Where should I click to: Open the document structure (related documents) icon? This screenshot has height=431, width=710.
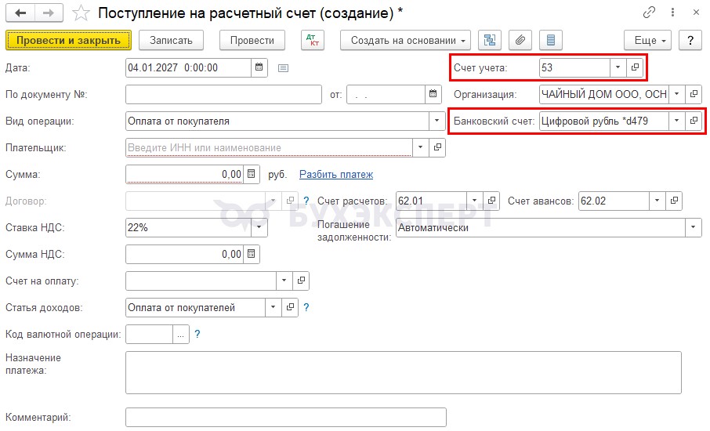click(x=490, y=40)
